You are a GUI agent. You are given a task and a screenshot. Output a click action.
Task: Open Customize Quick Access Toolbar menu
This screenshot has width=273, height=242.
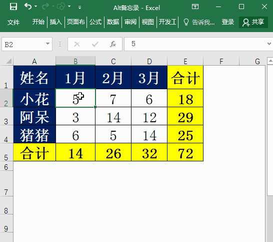pyautogui.click(x=79, y=8)
